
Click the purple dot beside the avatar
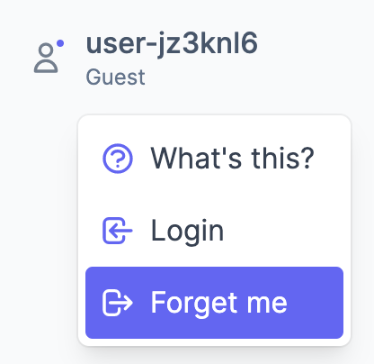pos(60,43)
